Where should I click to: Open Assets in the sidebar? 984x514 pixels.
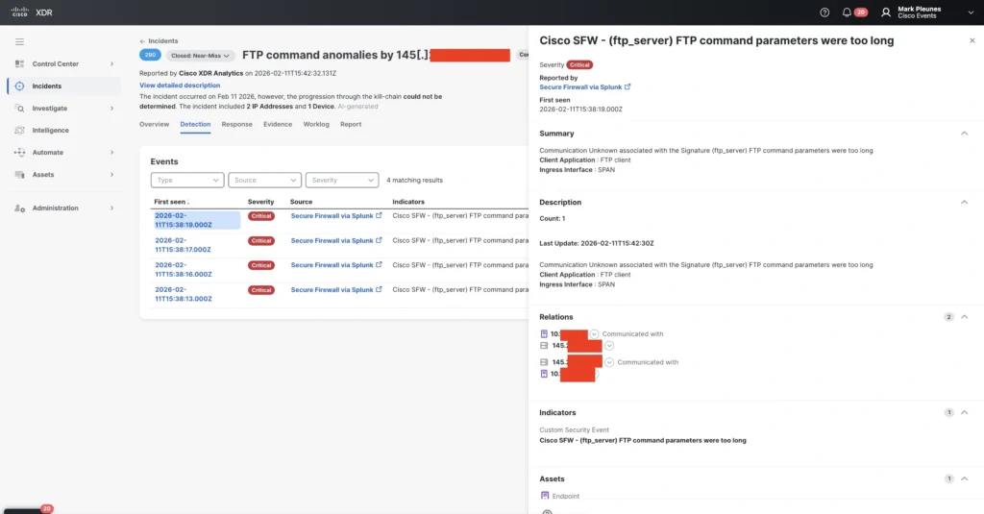pos(42,175)
